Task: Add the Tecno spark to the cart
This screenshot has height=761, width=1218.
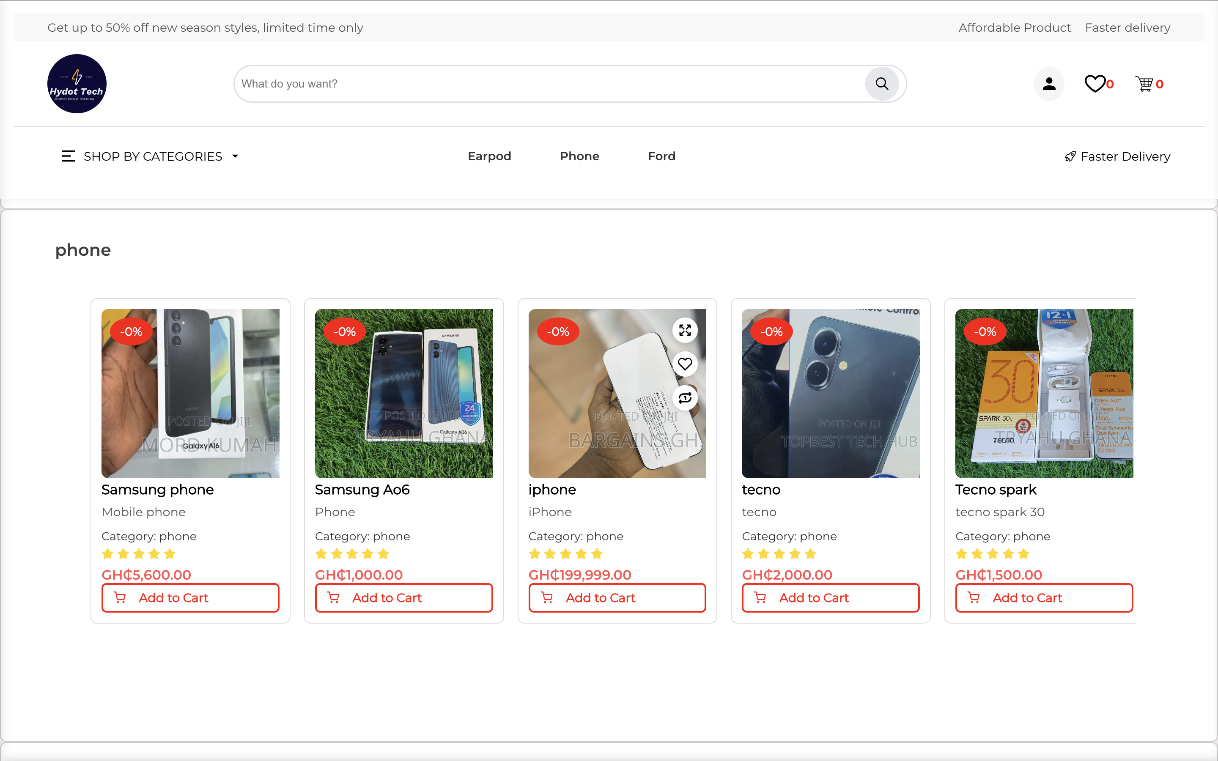Action: (1043, 597)
